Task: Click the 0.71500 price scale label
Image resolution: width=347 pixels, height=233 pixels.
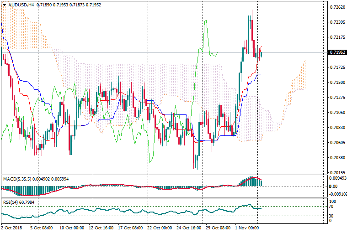Action: (x=337, y=83)
